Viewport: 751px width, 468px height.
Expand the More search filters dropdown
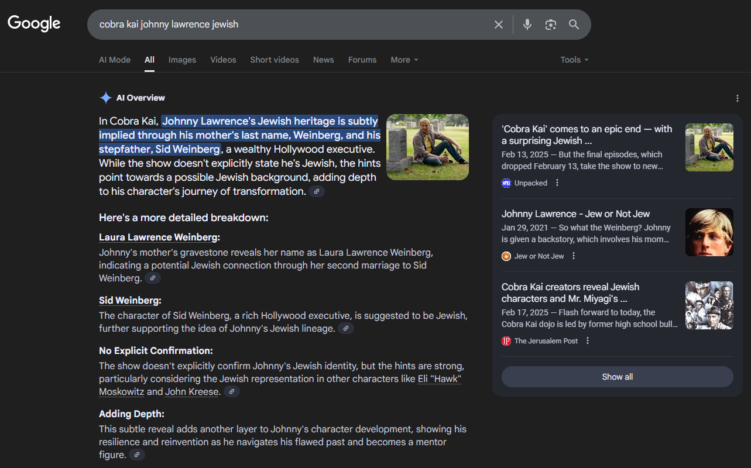404,60
